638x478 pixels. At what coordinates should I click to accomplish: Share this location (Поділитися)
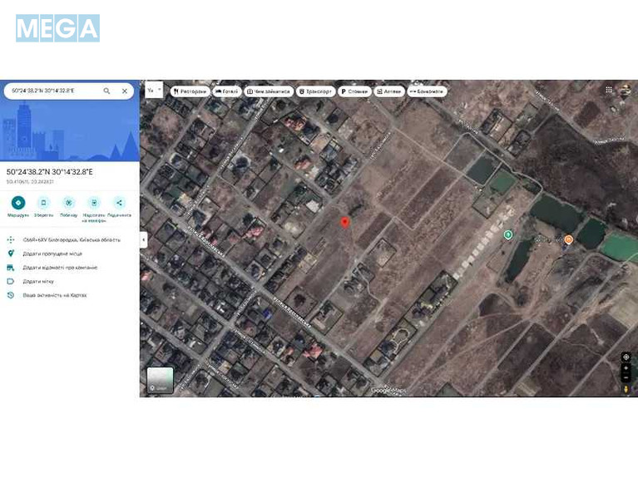[x=119, y=203]
